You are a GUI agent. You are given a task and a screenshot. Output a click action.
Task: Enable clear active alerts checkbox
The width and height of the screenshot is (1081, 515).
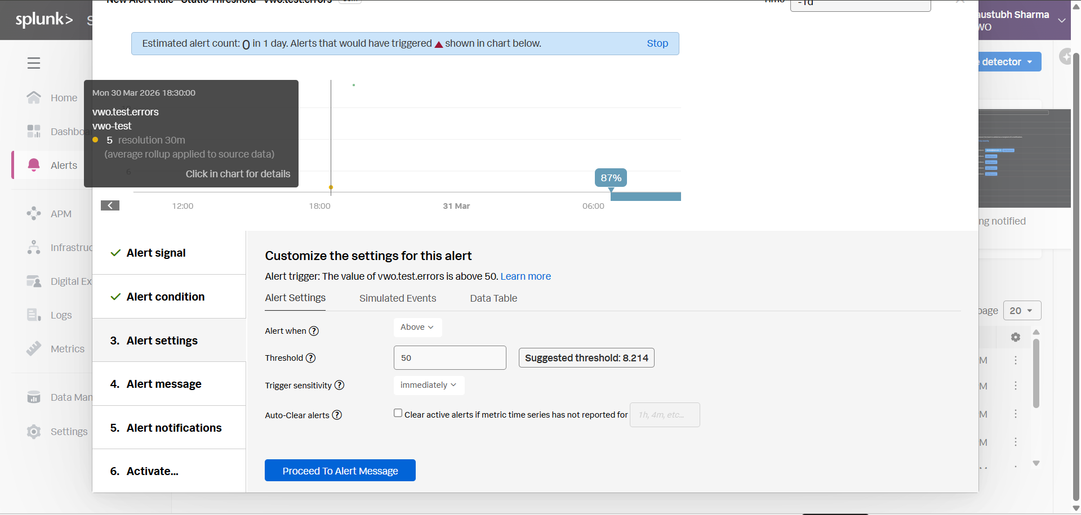[398, 413]
